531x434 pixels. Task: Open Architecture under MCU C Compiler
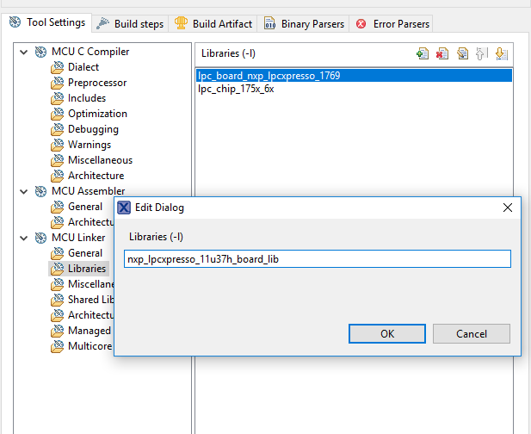click(96, 176)
